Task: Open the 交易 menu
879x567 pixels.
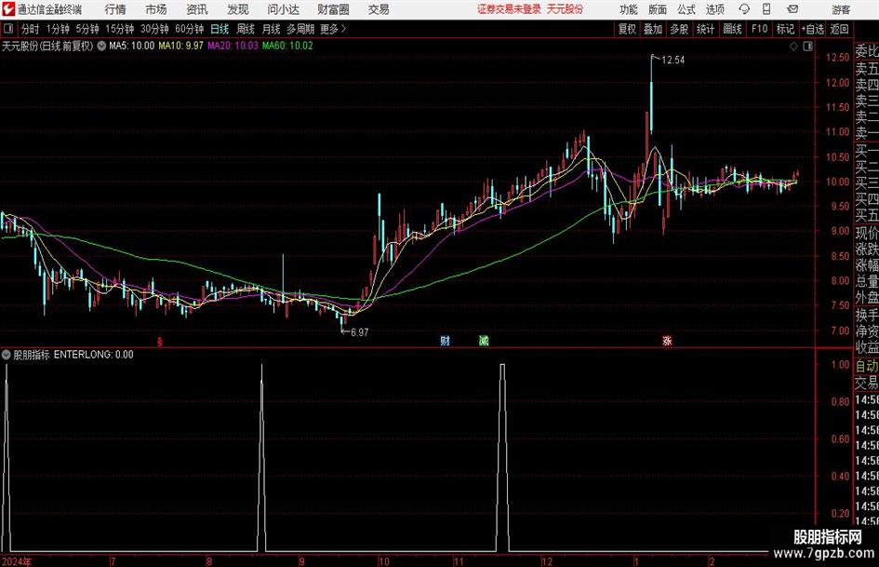Action: pos(379,9)
